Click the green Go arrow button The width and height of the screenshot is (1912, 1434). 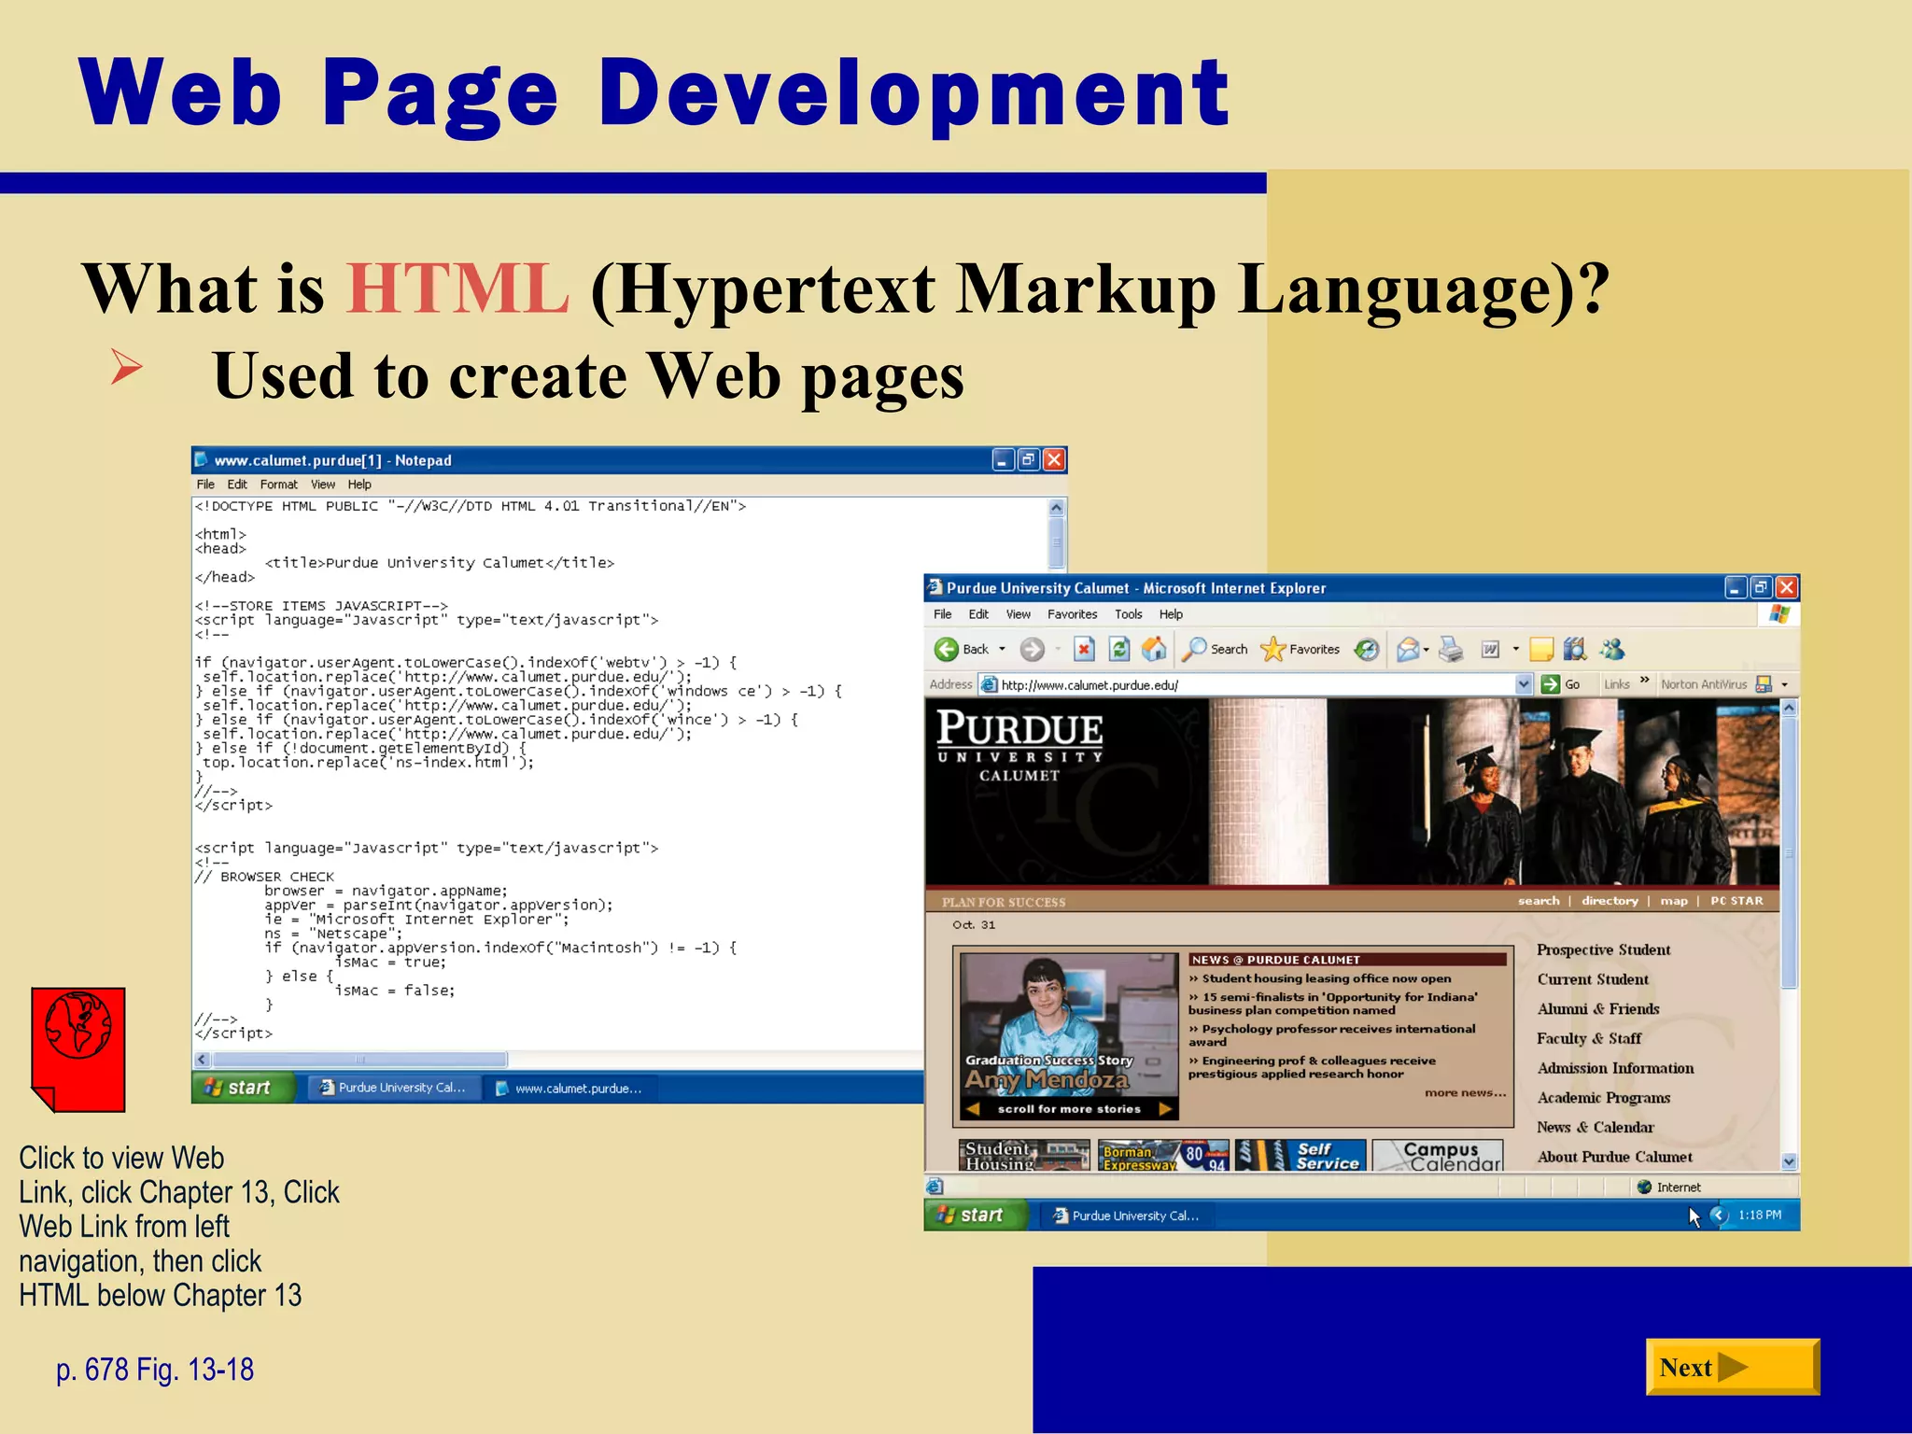point(1551,684)
